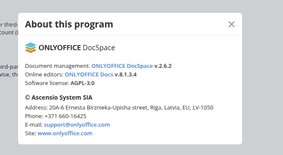
Task: Click the Docs version text v.8.1.3.4
Action: (126, 75)
